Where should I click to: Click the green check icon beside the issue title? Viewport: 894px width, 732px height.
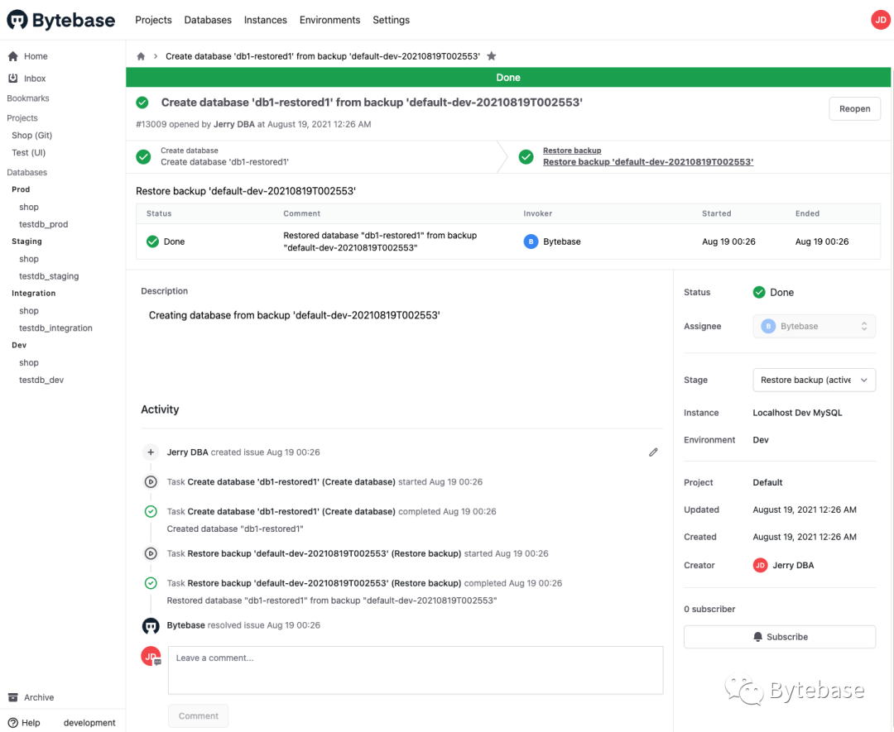(x=142, y=103)
